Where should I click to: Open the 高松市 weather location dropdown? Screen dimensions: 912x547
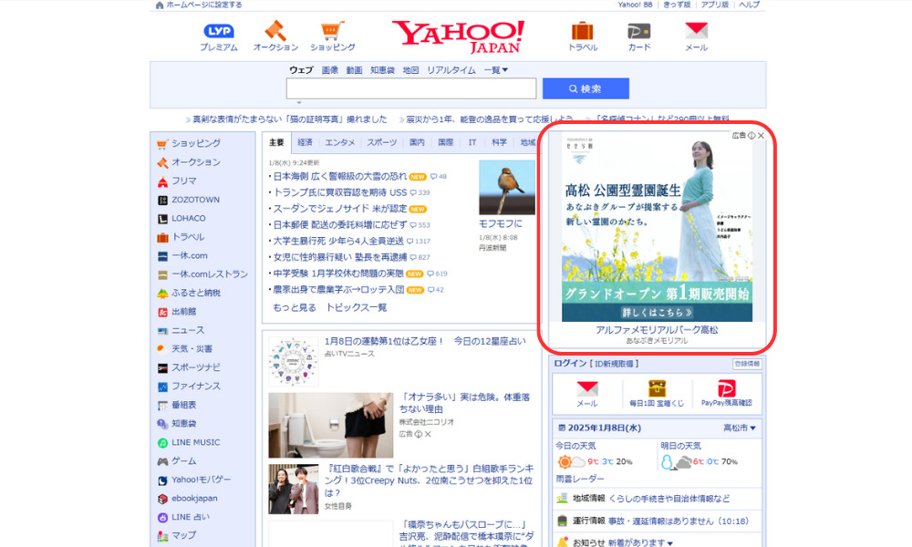pos(740,428)
